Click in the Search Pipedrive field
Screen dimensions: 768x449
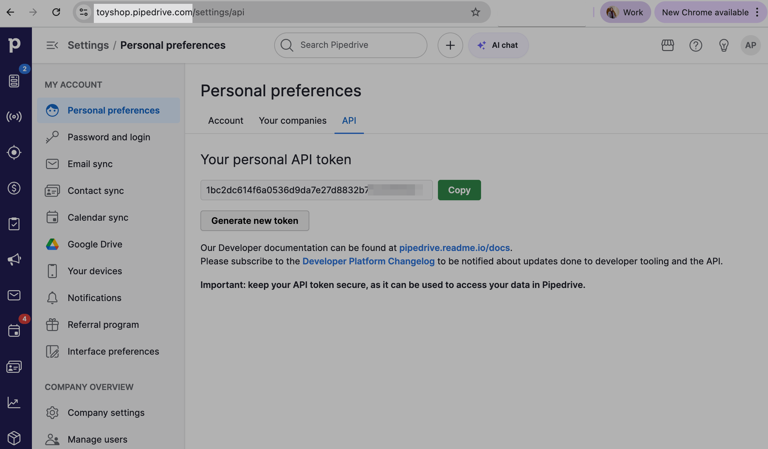(351, 45)
